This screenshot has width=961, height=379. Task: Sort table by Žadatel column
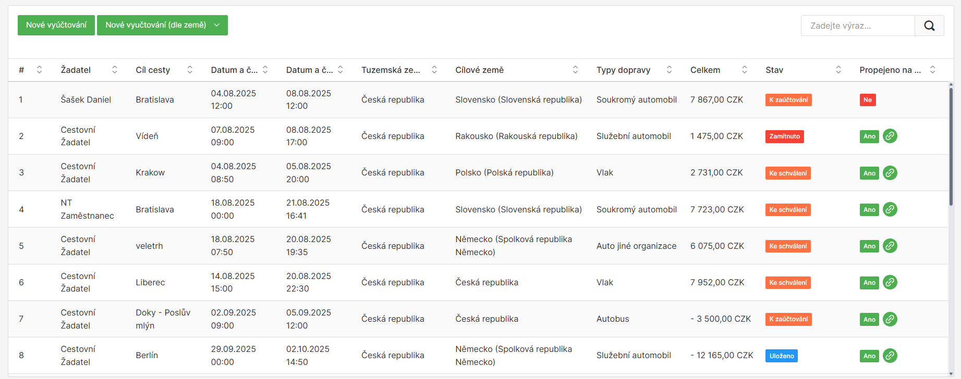coord(114,70)
